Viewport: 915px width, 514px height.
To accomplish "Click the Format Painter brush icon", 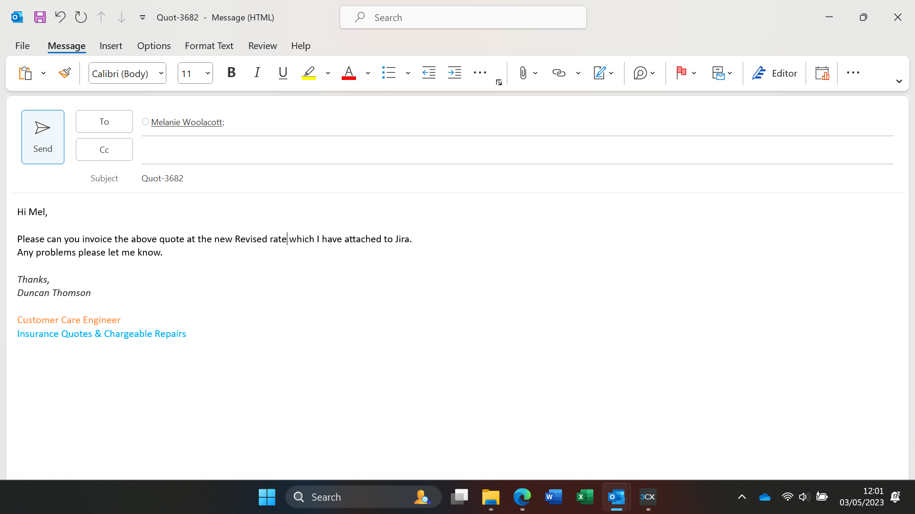I will [x=65, y=73].
